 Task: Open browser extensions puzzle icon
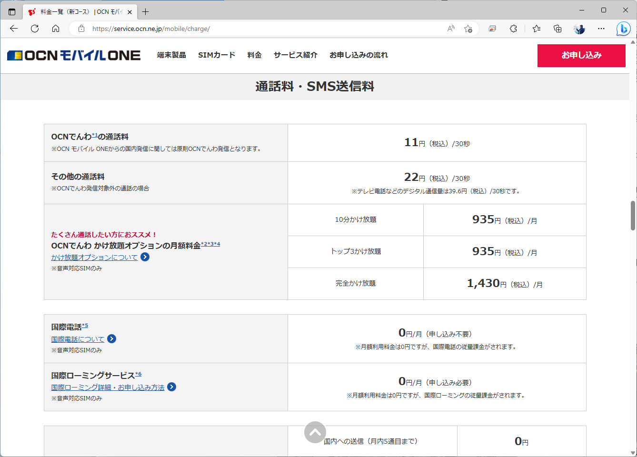point(513,29)
